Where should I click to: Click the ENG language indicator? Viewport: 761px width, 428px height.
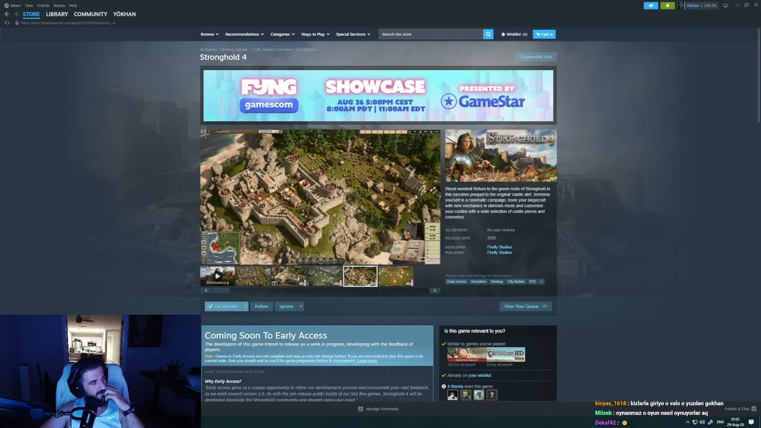[721, 422]
